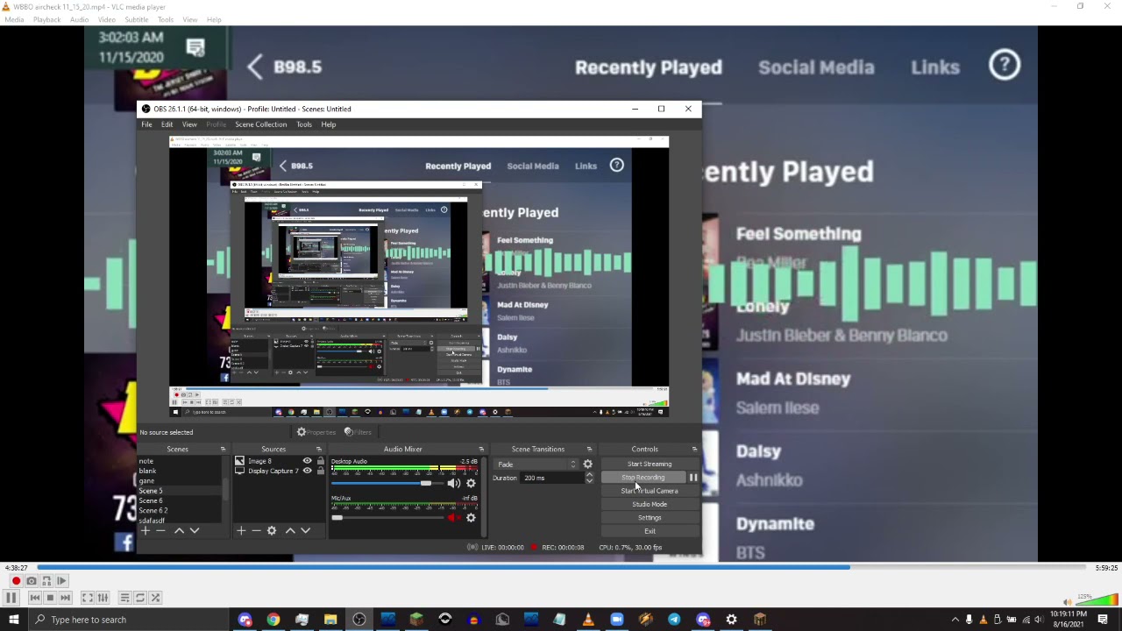Select Scene 5 in Scenes list
Image resolution: width=1122 pixels, height=631 pixels.
coord(180,491)
